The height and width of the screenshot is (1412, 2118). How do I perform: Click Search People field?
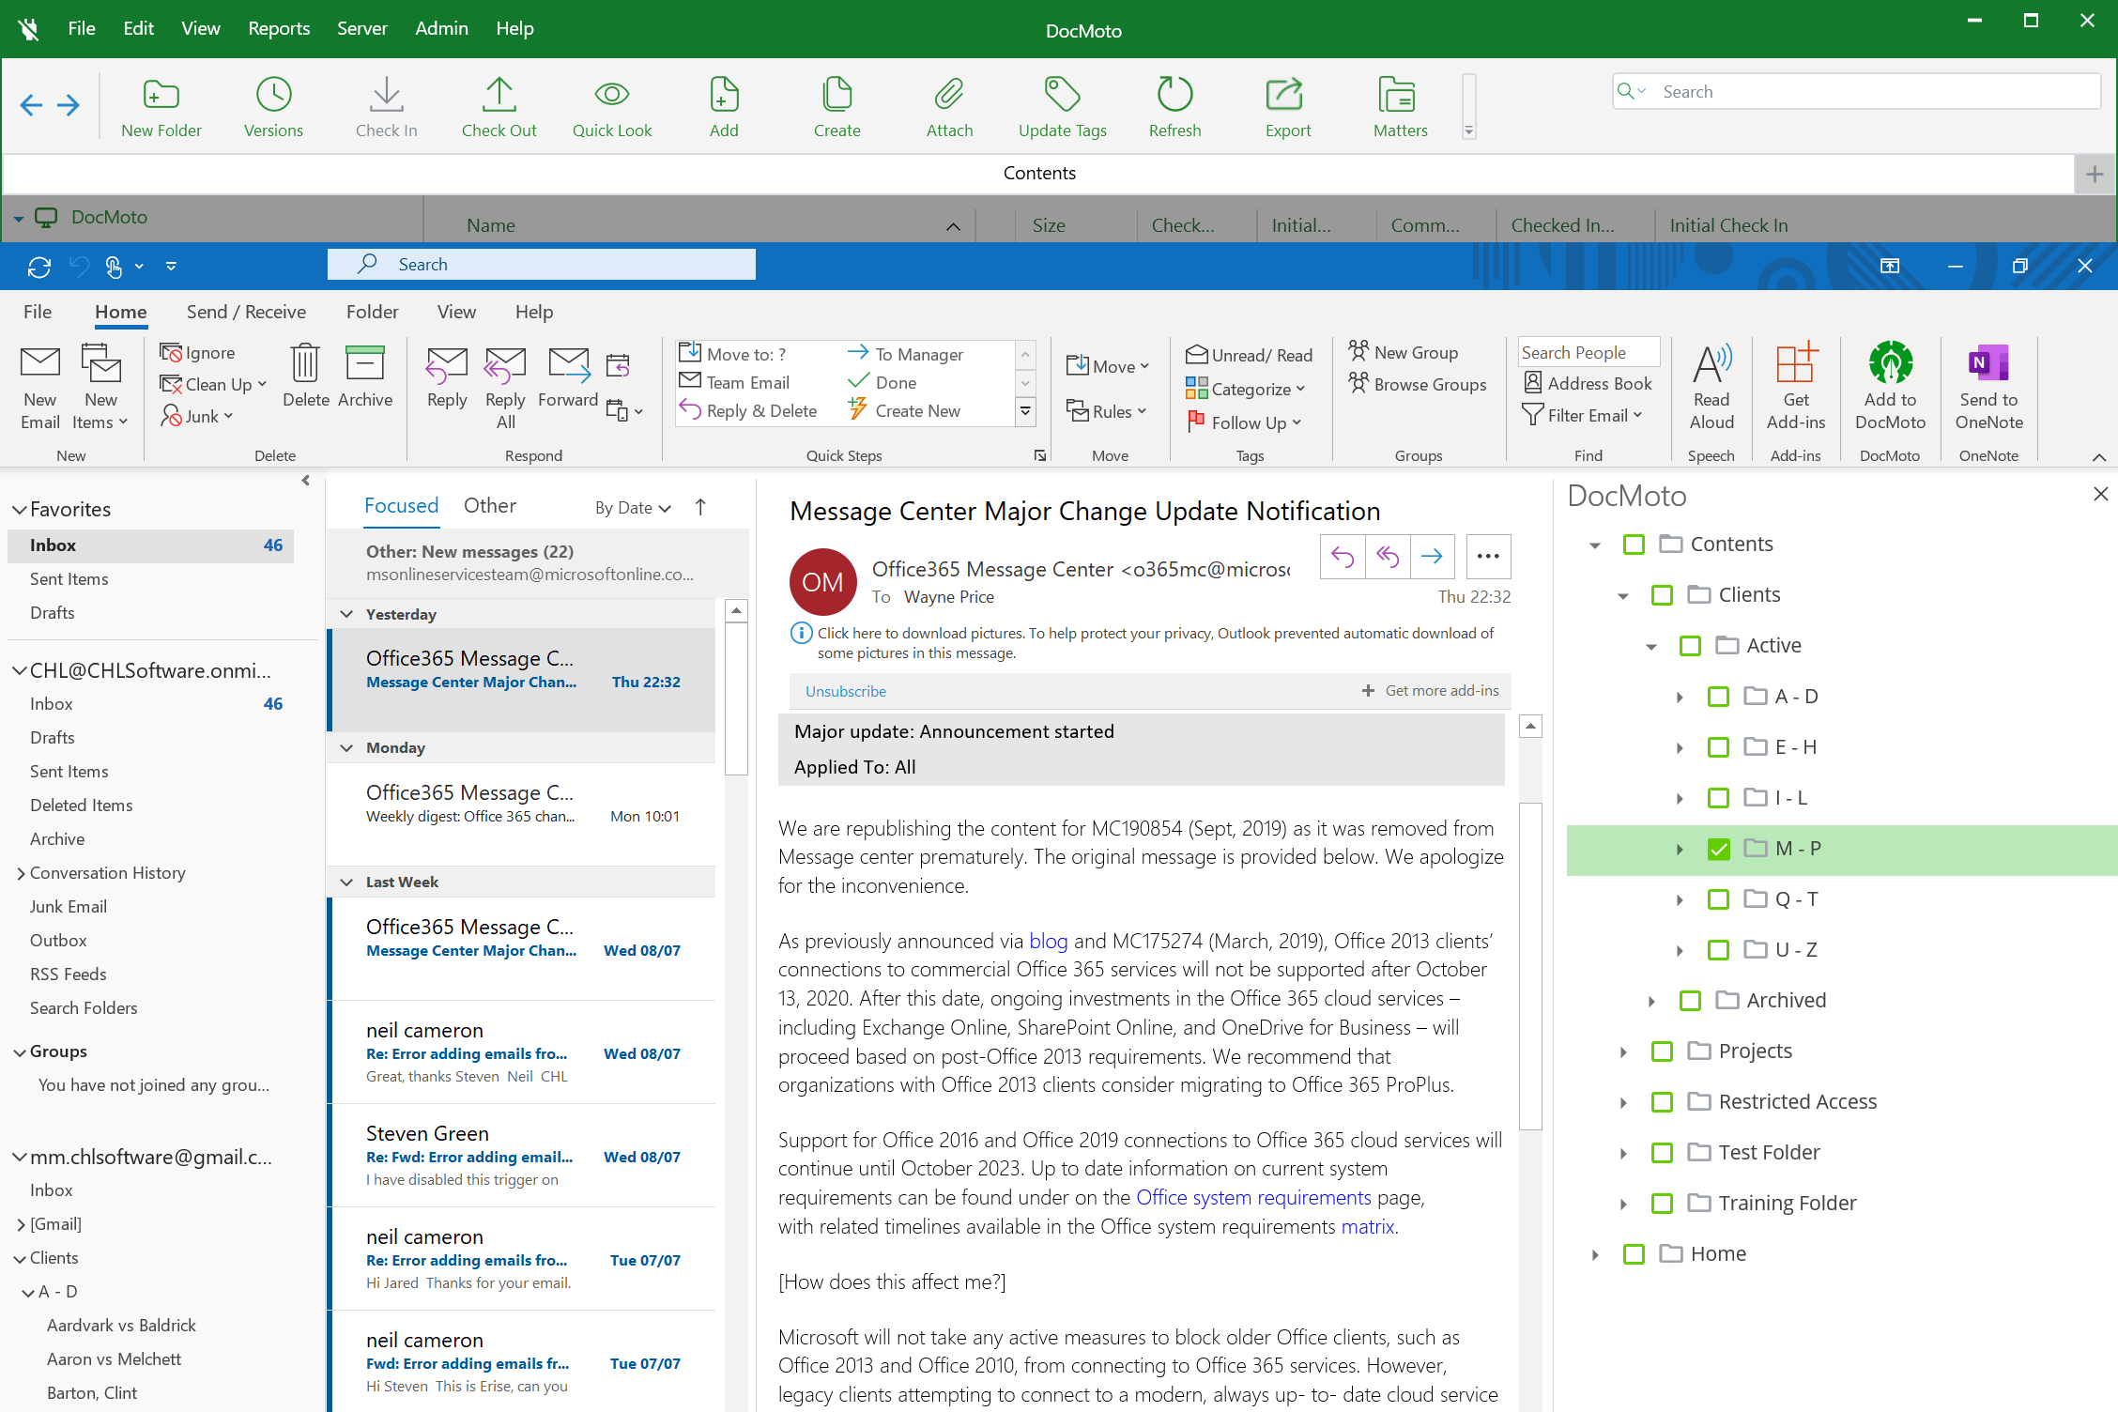1588,352
